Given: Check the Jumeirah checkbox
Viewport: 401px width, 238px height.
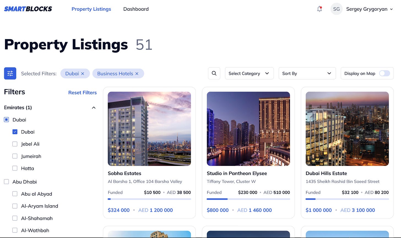Looking at the screenshot, I should click(x=15, y=156).
